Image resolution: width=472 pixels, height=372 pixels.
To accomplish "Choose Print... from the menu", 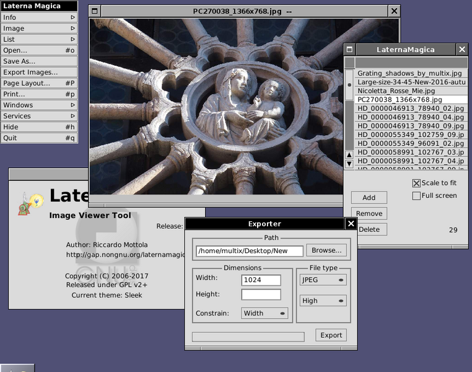I will (39, 94).
